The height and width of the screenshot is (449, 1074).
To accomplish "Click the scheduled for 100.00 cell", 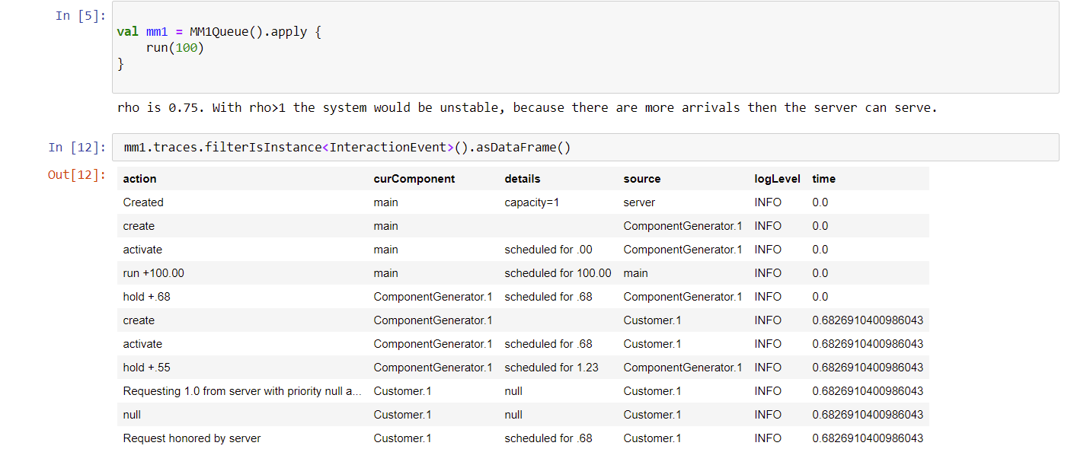I will tap(558, 273).
